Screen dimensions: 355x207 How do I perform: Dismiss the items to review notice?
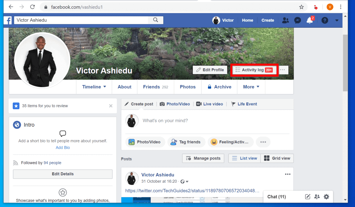(x=111, y=106)
